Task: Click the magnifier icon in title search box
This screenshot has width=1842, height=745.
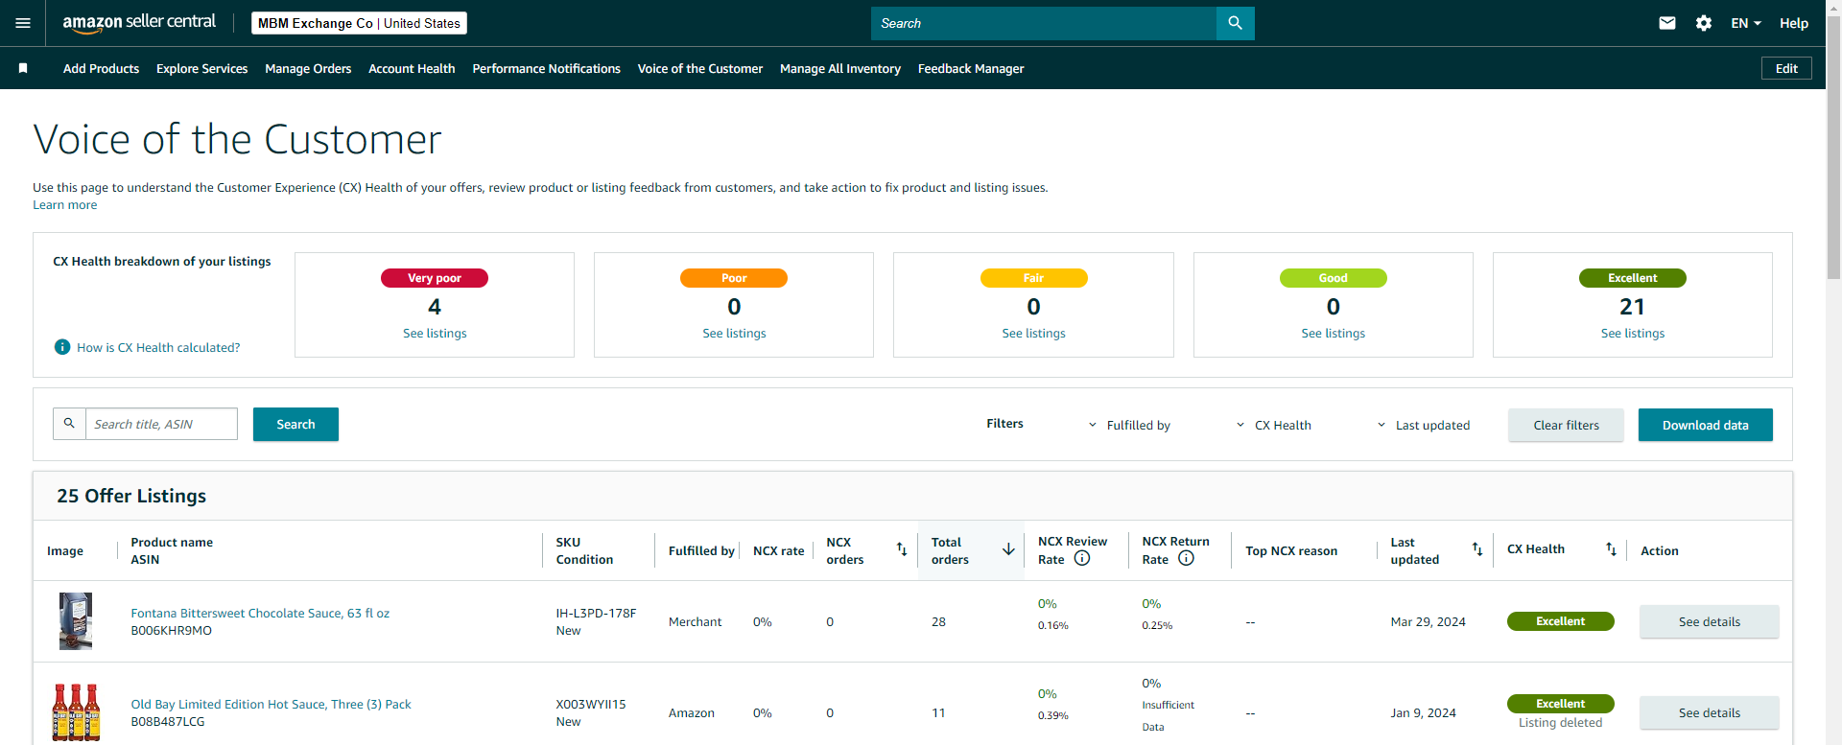Action: [69, 424]
